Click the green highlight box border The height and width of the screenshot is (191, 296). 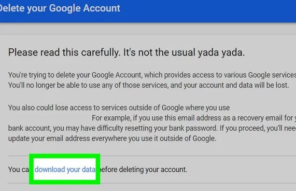pyautogui.click(x=65, y=156)
